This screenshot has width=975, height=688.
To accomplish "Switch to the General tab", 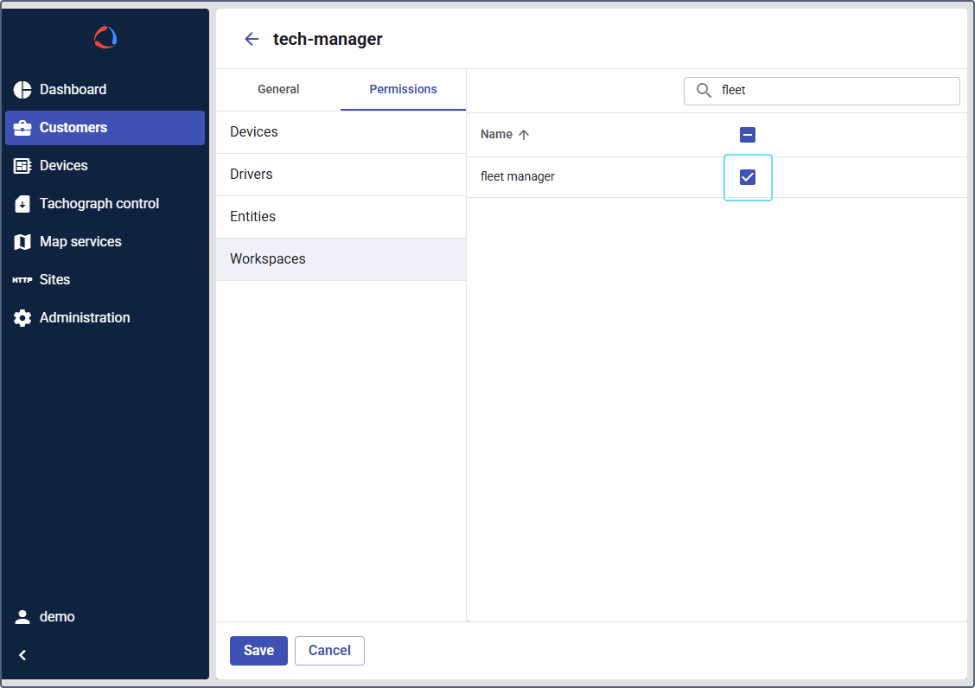I will click(278, 90).
